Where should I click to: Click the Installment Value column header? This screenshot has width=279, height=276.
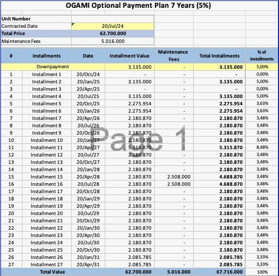[130, 56]
